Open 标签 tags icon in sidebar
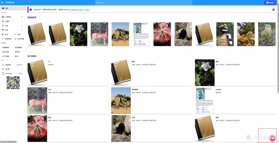The image size is (279, 143). (x=3, y=30)
